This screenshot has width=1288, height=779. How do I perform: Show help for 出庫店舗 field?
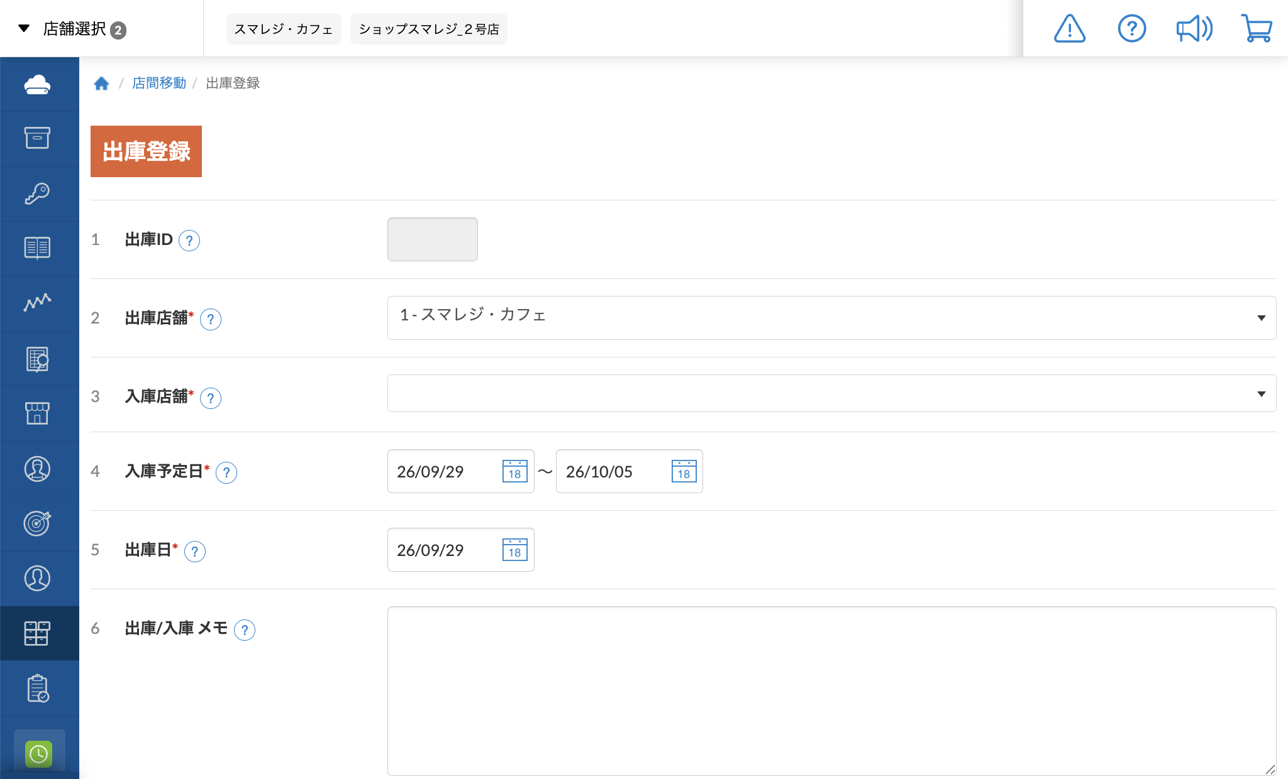point(211,319)
